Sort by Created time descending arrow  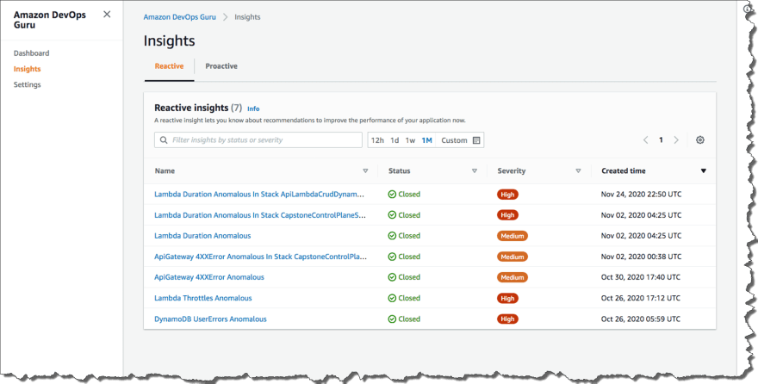704,171
